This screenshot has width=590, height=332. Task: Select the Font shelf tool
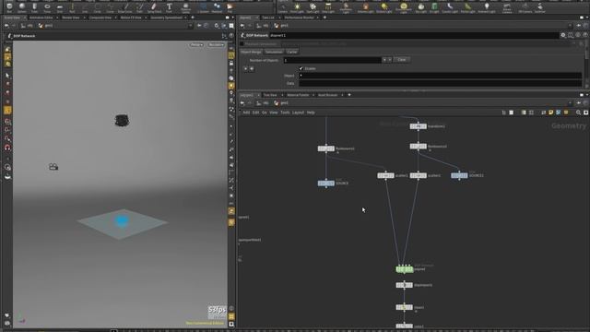point(169,7)
